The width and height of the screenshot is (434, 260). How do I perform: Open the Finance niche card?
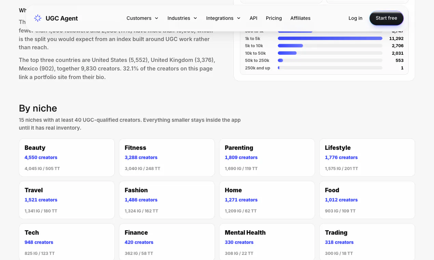click(x=167, y=242)
